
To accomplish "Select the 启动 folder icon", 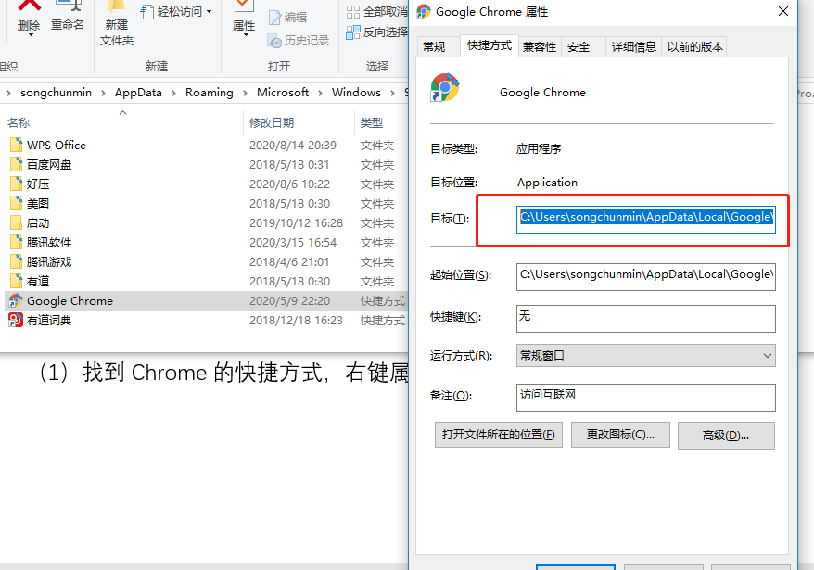I will point(16,222).
